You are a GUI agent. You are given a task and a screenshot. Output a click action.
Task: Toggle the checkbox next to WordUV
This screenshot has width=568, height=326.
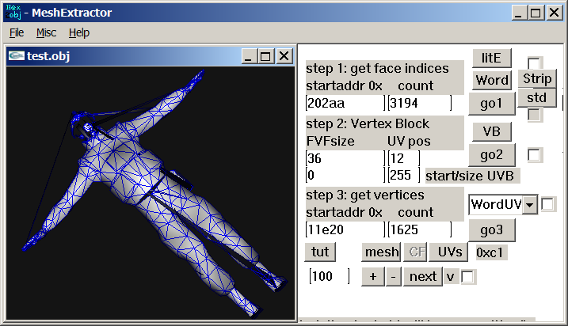(547, 204)
